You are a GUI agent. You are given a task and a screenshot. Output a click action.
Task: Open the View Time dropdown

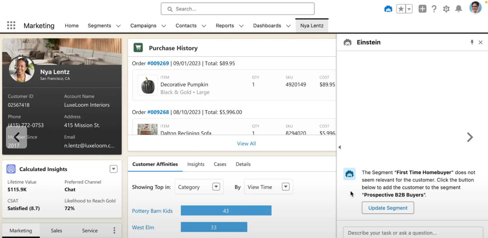269,187
